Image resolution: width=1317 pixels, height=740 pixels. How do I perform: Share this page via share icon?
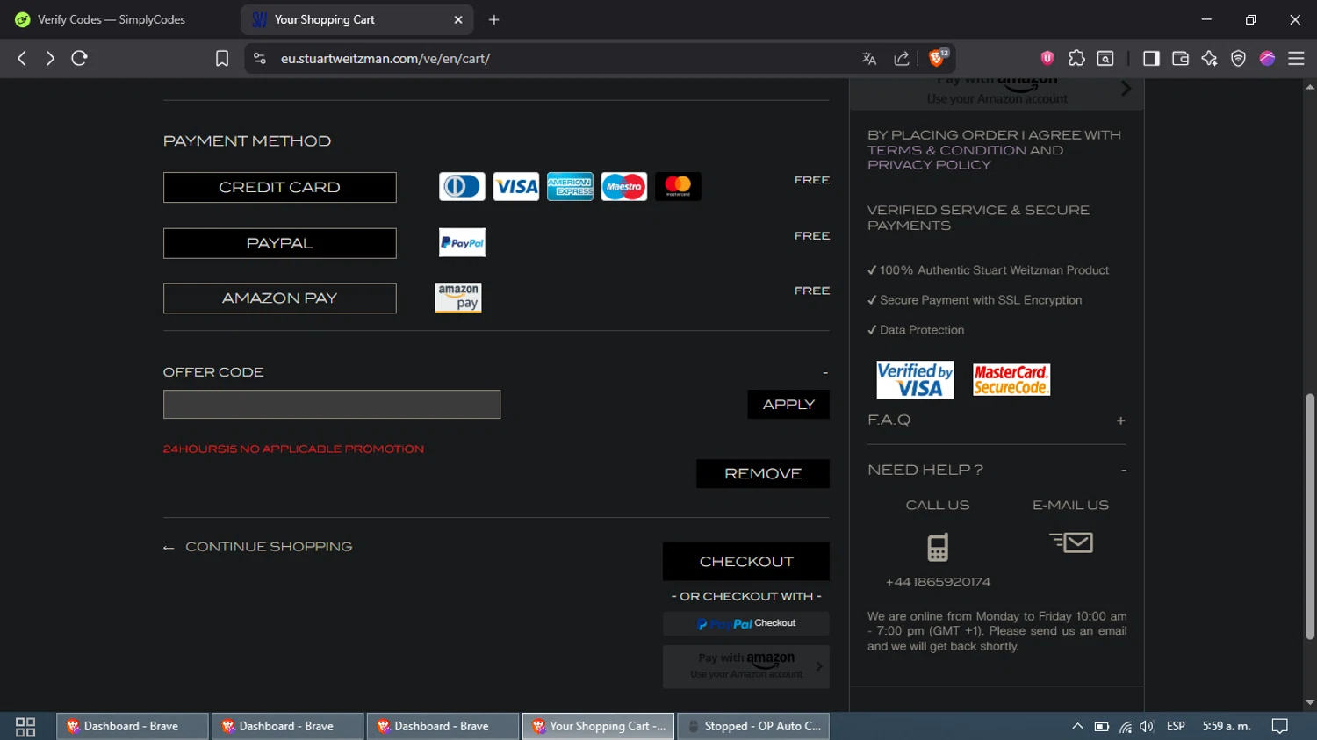(x=902, y=58)
